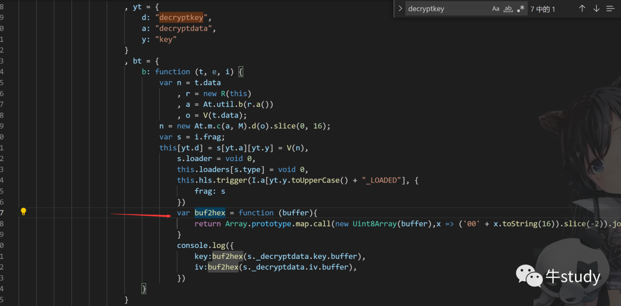Click 'Array.prototype.map.call' in return line
Viewport: 621px width, 306px height.
[278, 224]
